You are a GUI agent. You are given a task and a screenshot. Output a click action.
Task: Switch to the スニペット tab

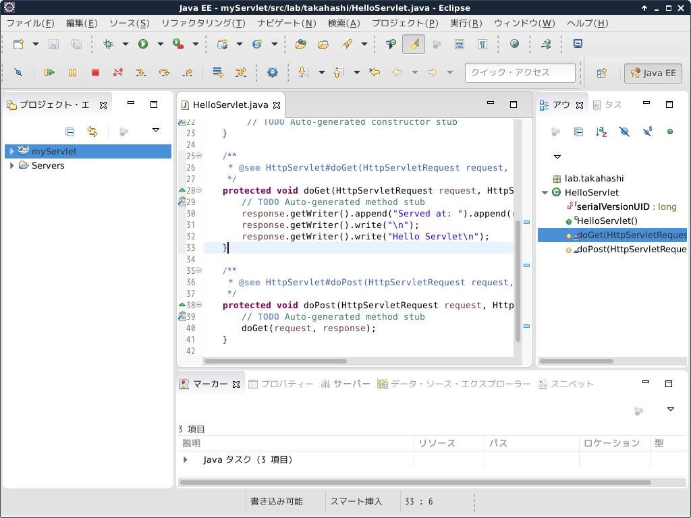[x=566, y=384]
